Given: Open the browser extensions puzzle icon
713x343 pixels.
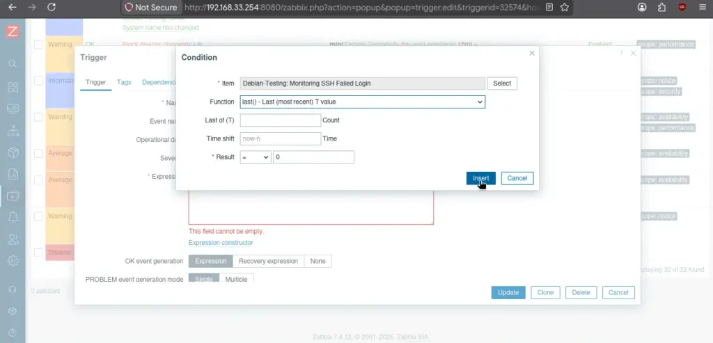Looking at the screenshot, I should coord(662,7).
